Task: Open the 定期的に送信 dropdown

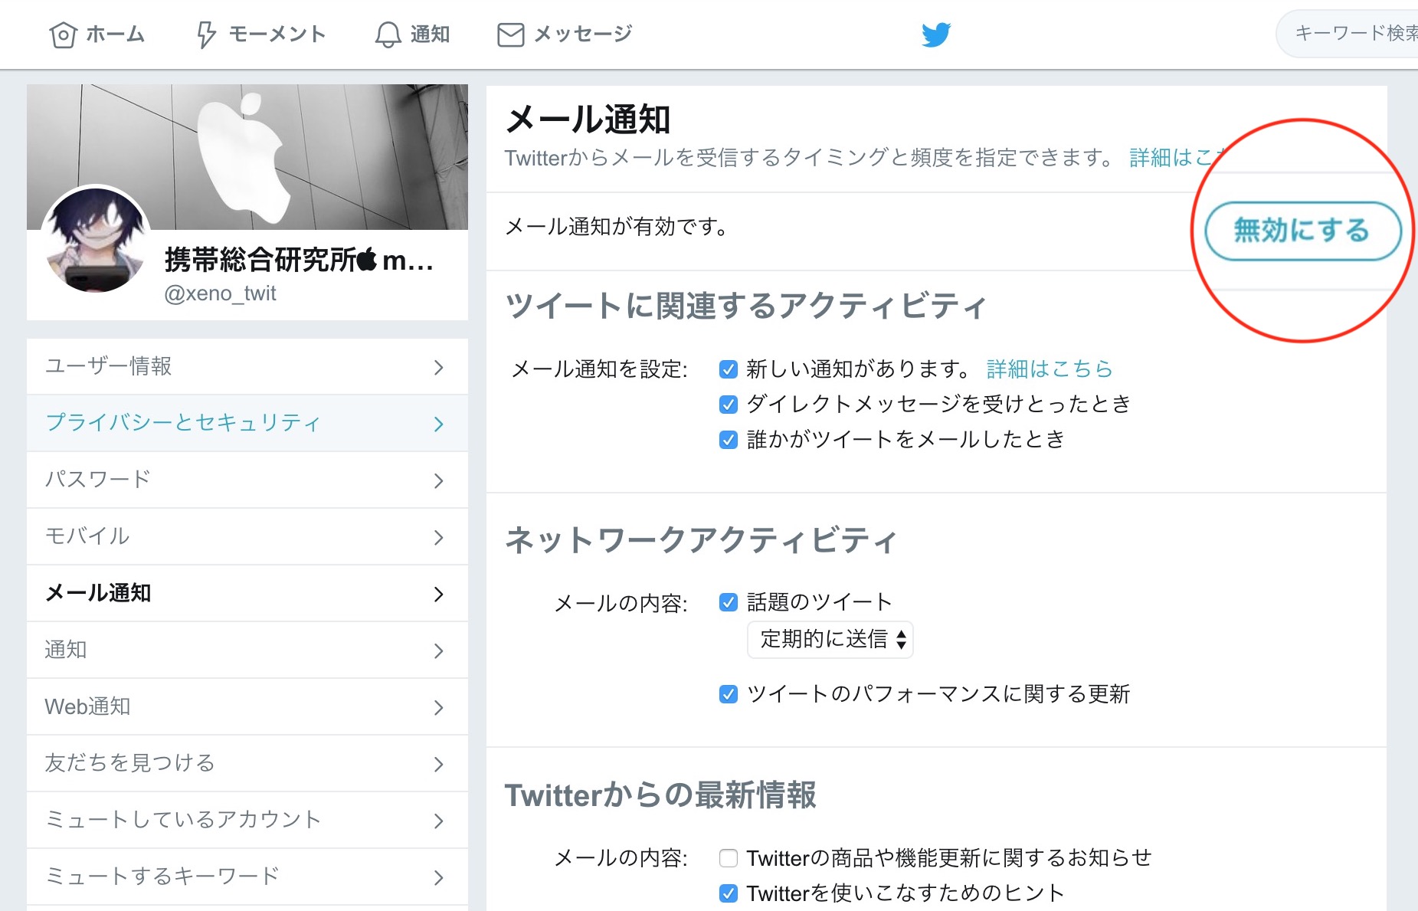Action: 830,639
